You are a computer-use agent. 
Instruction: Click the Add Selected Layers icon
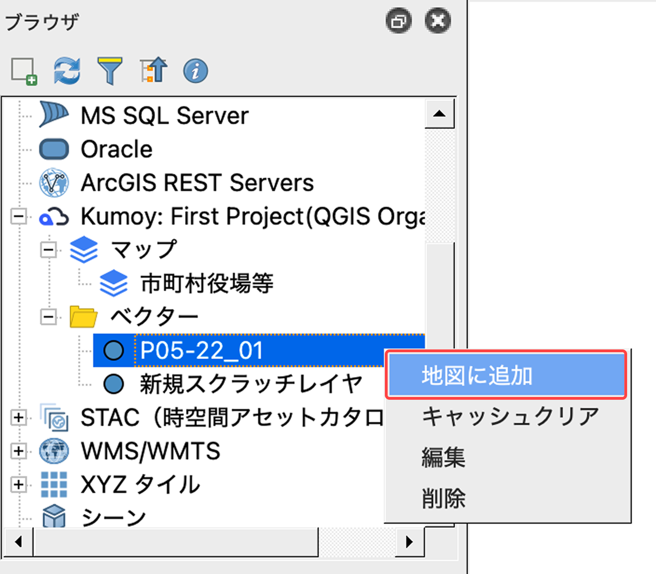tap(24, 71)
